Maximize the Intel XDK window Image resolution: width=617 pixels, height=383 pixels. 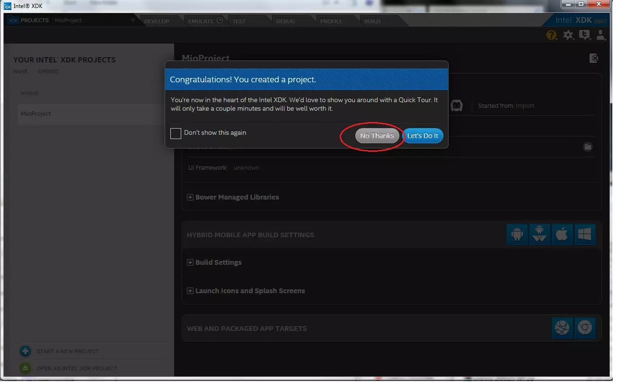tap(581, 4)
